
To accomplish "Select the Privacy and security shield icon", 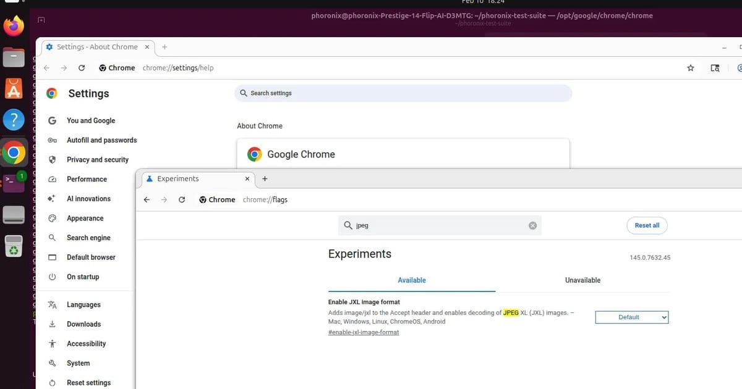I will point(53,159).
